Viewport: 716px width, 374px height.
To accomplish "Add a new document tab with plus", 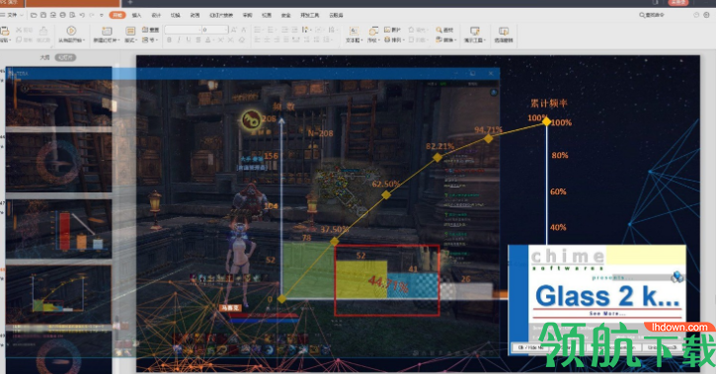I will point(130,2).
